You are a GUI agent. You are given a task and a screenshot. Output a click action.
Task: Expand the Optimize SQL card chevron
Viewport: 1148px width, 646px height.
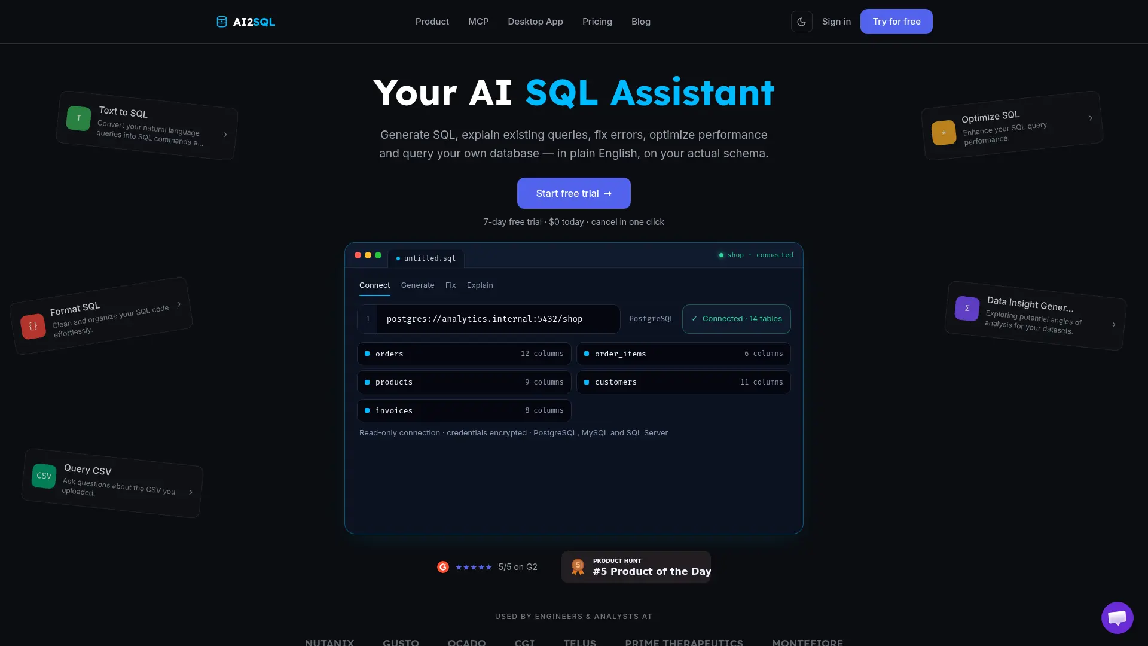click(x=1091, y=118)
